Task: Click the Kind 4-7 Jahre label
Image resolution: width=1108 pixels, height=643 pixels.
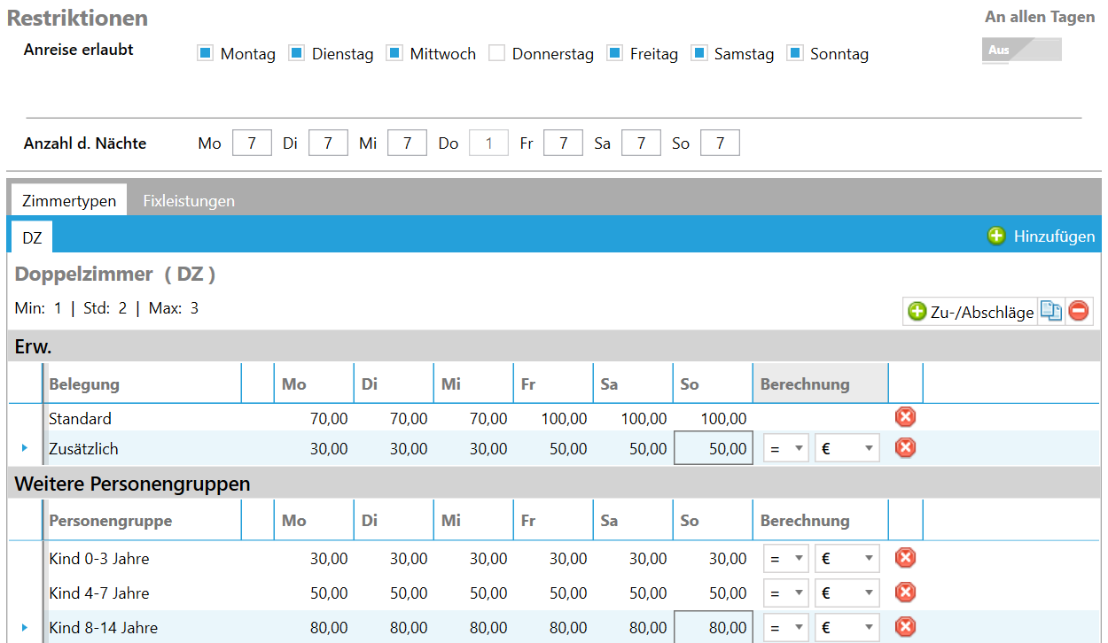Action: (x=99, y=593)
